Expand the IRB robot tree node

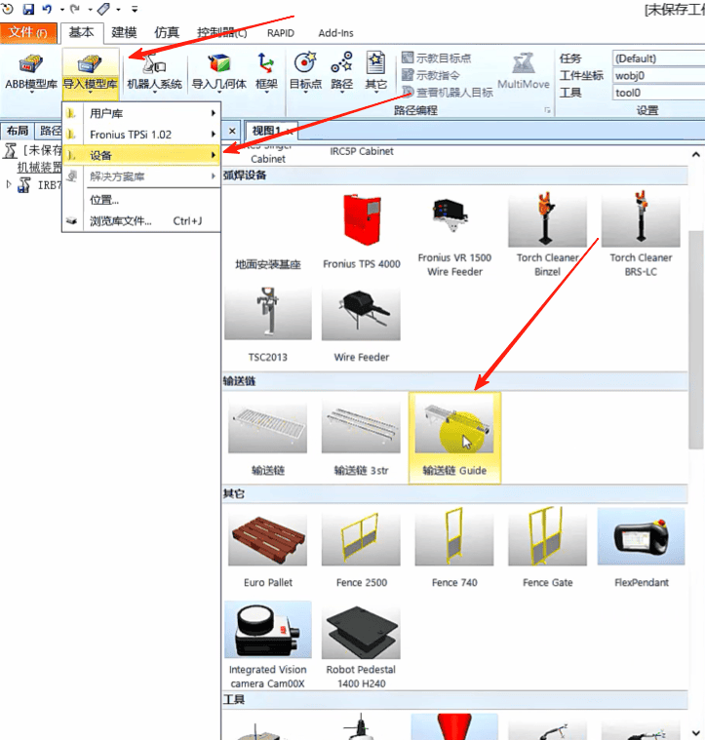pos(9,184)
